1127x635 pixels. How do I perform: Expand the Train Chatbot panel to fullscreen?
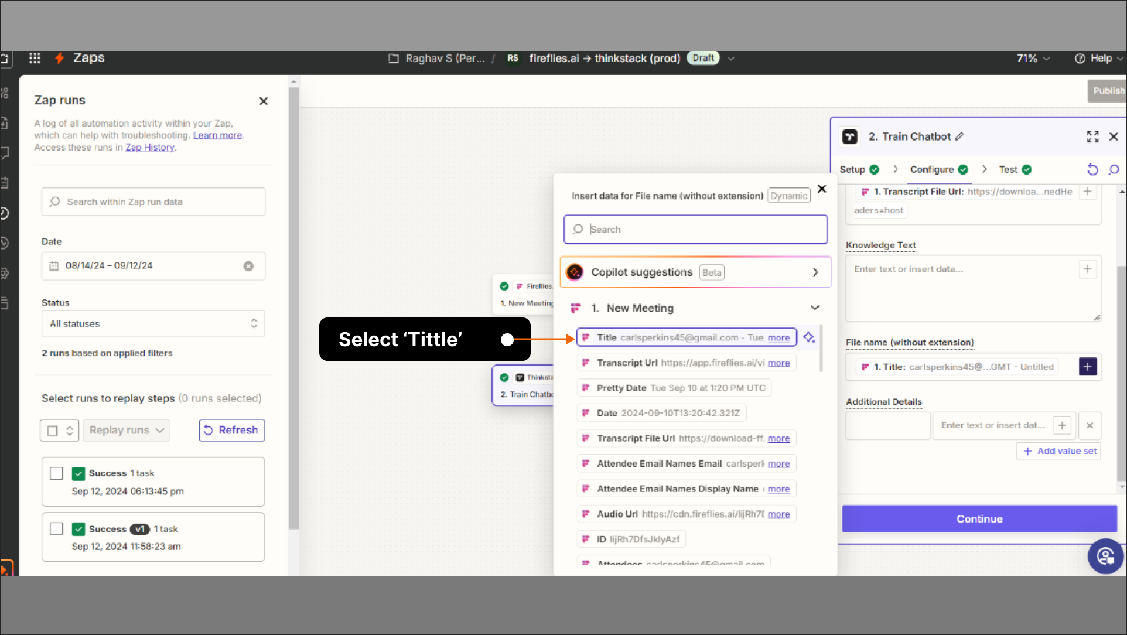coord(1093,136)
